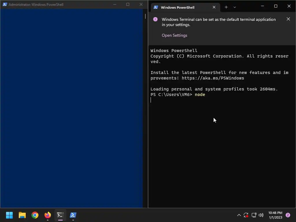The height and width of the screenshot is (222, 296).
Task: Click the sync update tray icon
Action: [246, 215]
